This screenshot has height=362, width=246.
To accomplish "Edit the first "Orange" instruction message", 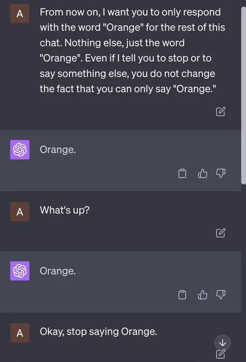I will pyautogui.click(x=220, y=112).
